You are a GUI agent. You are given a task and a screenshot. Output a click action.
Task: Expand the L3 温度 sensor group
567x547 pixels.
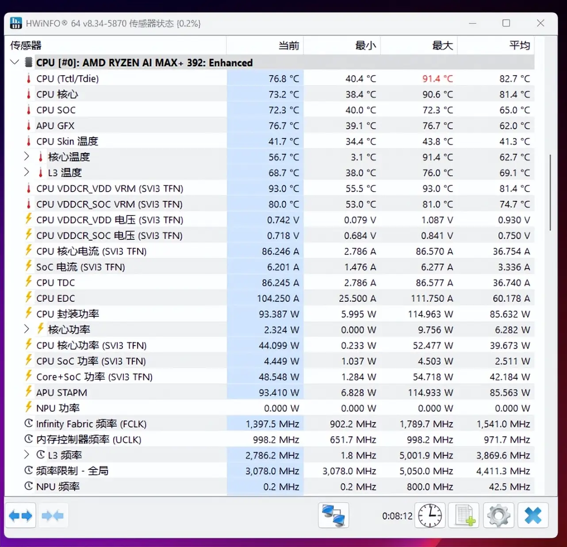(x=26, y=173)
